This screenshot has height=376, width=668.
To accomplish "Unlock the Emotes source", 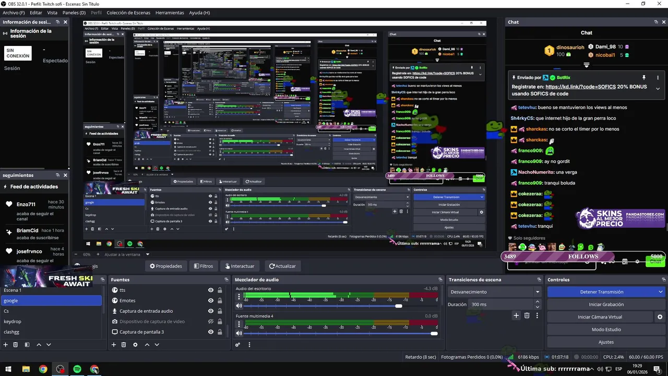I will pos(220,300).
